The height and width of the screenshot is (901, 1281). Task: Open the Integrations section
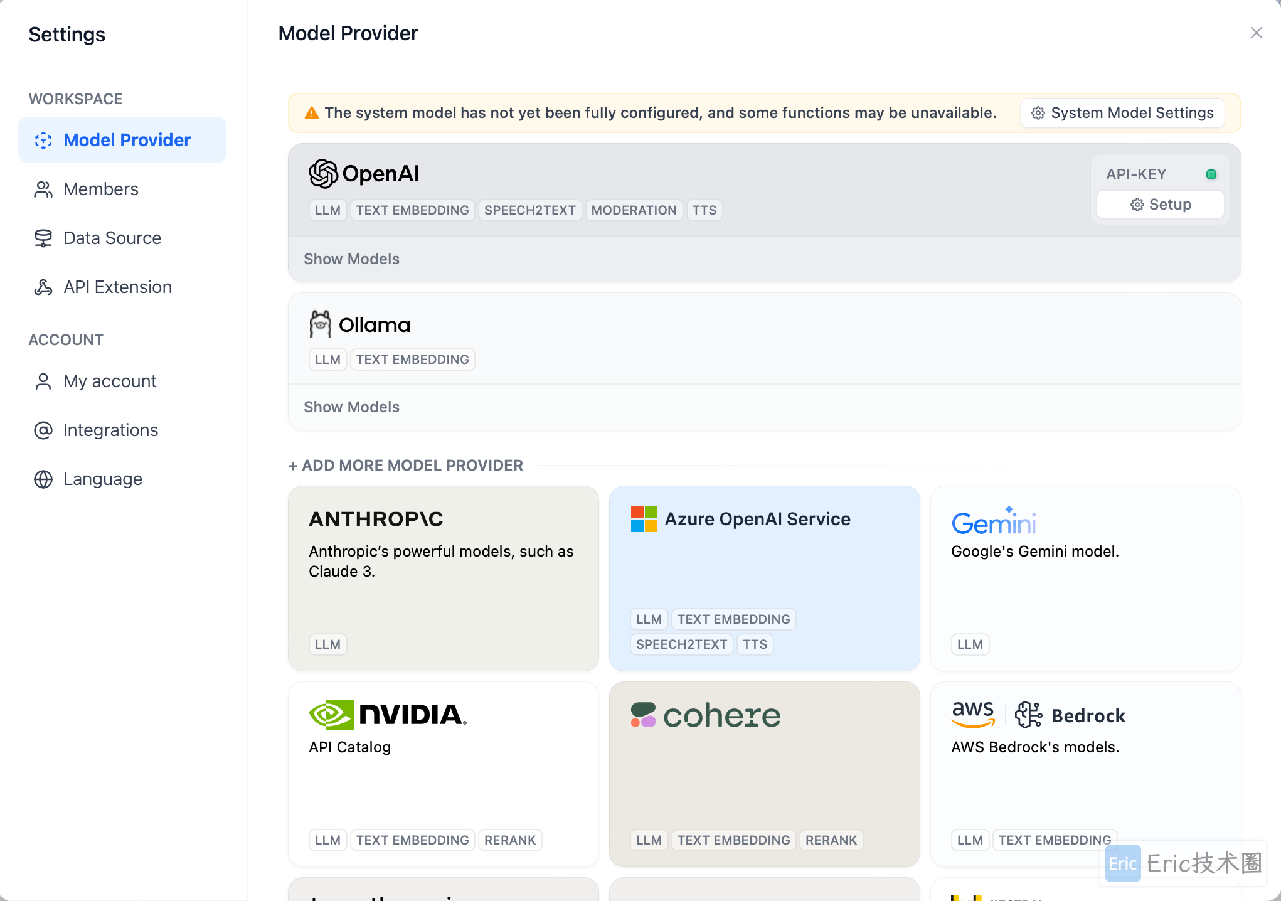(122, 430)
